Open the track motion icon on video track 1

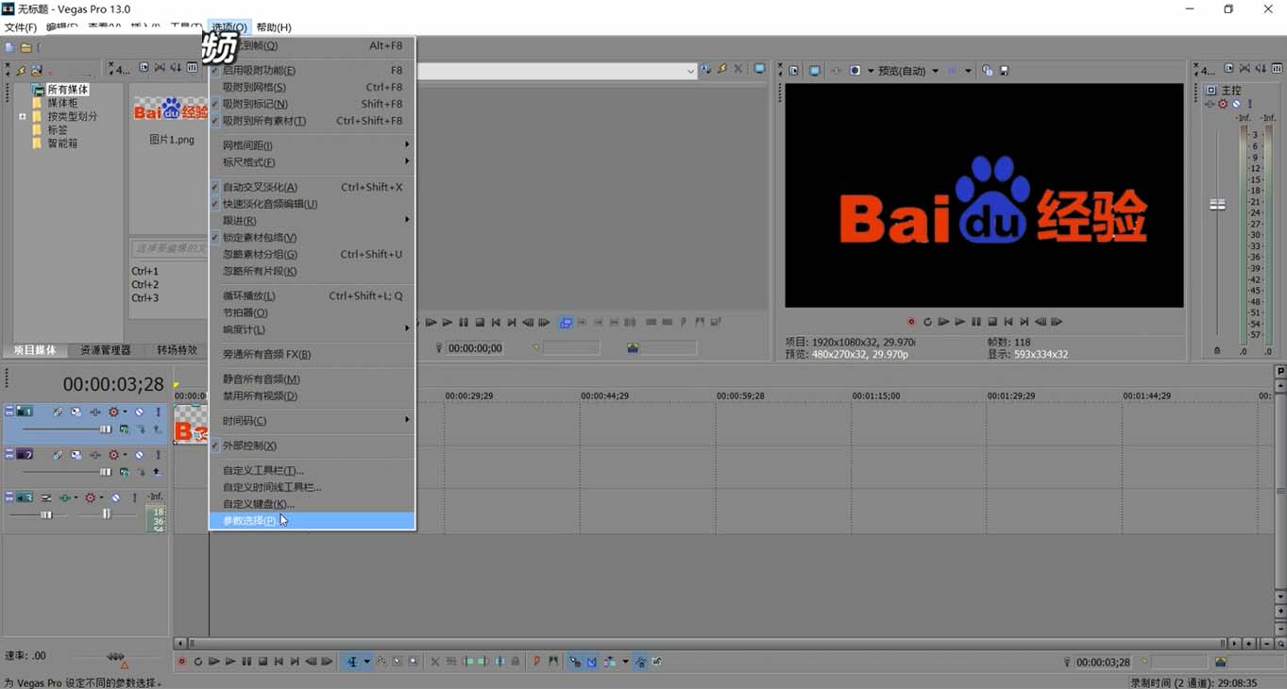(x=76, y=412)
